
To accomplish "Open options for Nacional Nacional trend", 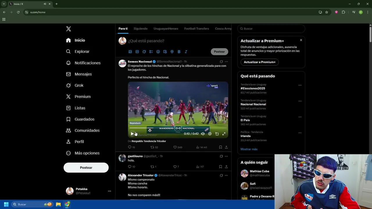I will tap(300, 101).
